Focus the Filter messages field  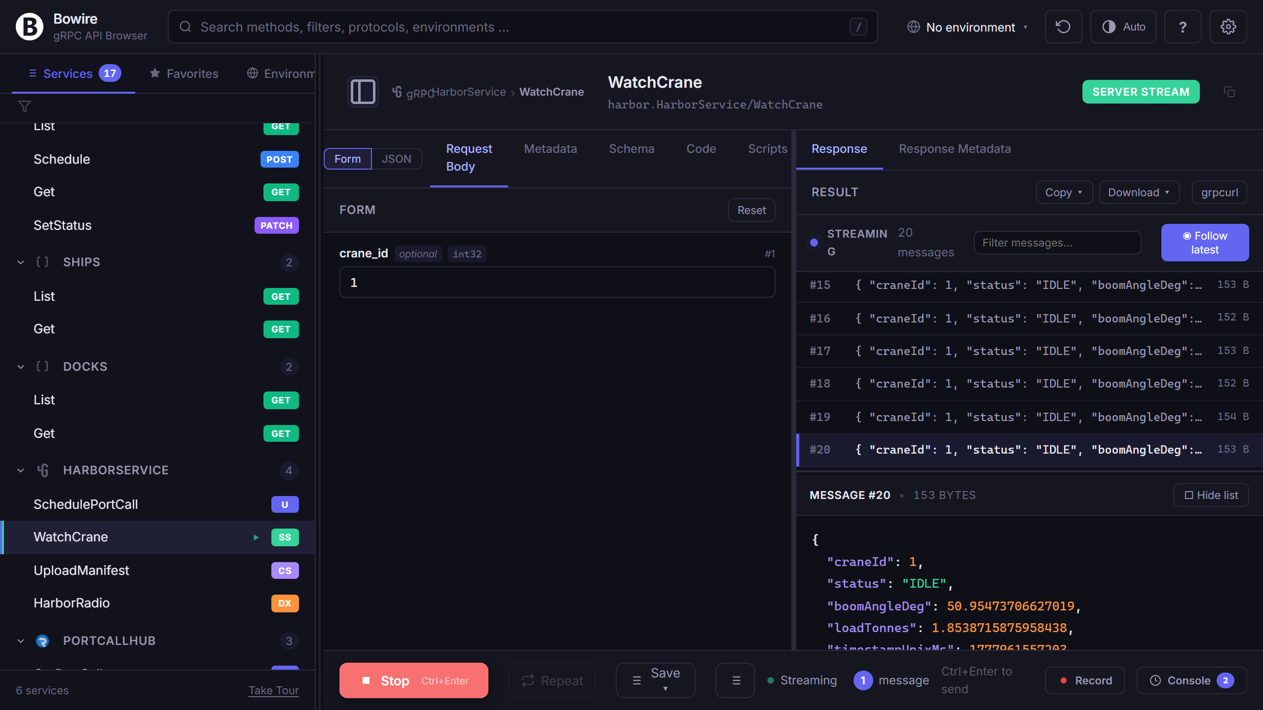(x=1057, y=243)
